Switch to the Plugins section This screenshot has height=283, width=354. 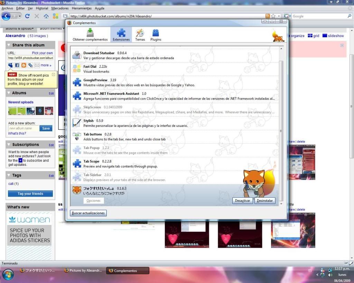click(x=156, y=35)
